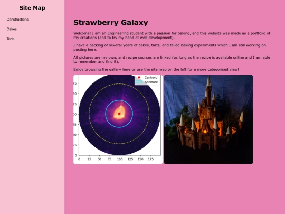Click the paragraph starting "All pictures are my own"
Viewport: 285px width, 214px height.
click(x=172, y=59)
